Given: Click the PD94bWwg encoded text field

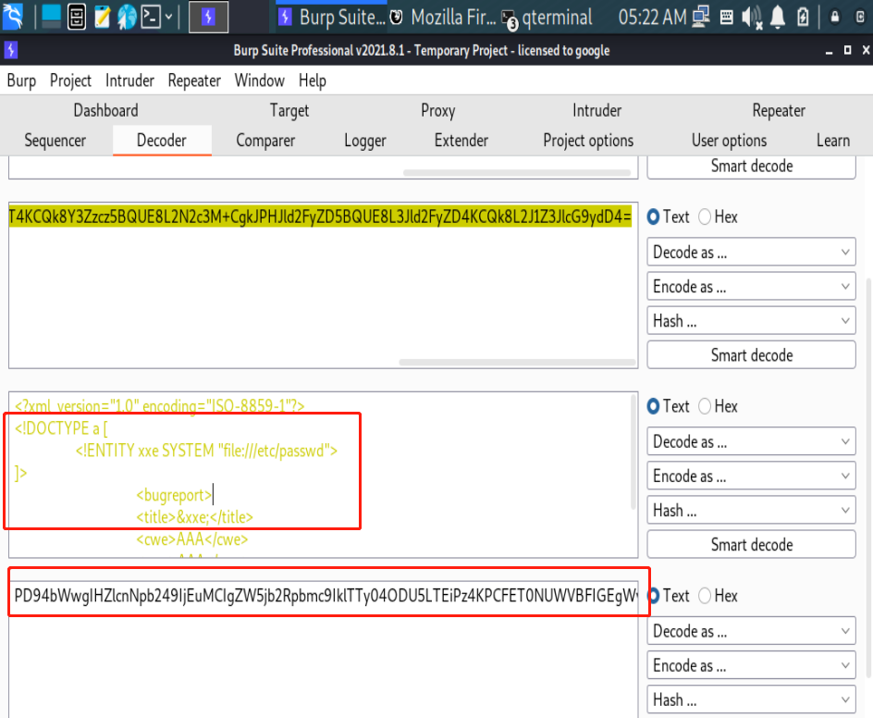Looking at the screenshot, I should click(323, 649).
